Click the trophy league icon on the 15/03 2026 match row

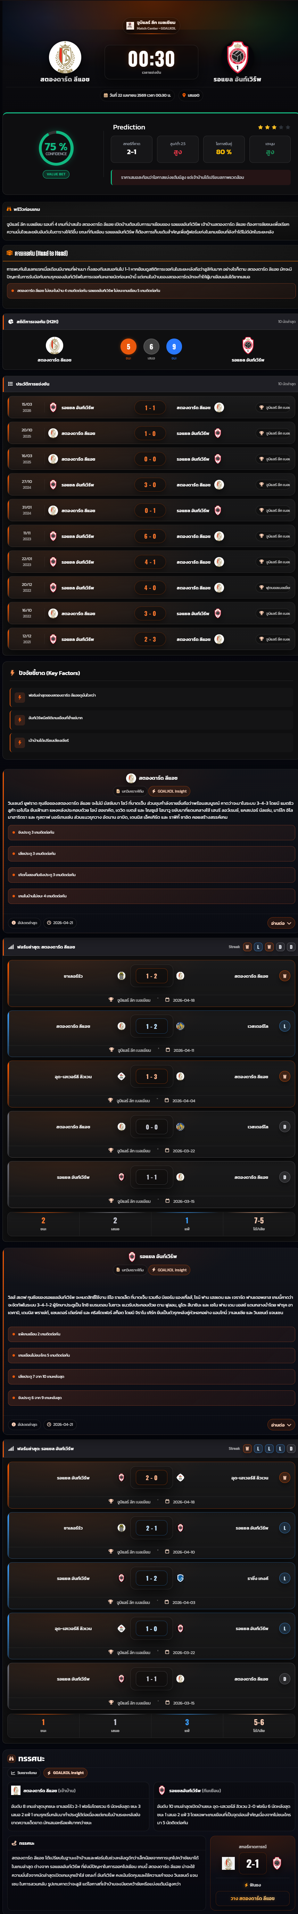261,407
